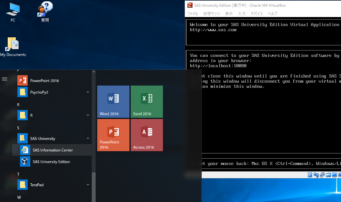
Task: Open the ヘルプ menu in VirtualBox
Action: [272, 14]
